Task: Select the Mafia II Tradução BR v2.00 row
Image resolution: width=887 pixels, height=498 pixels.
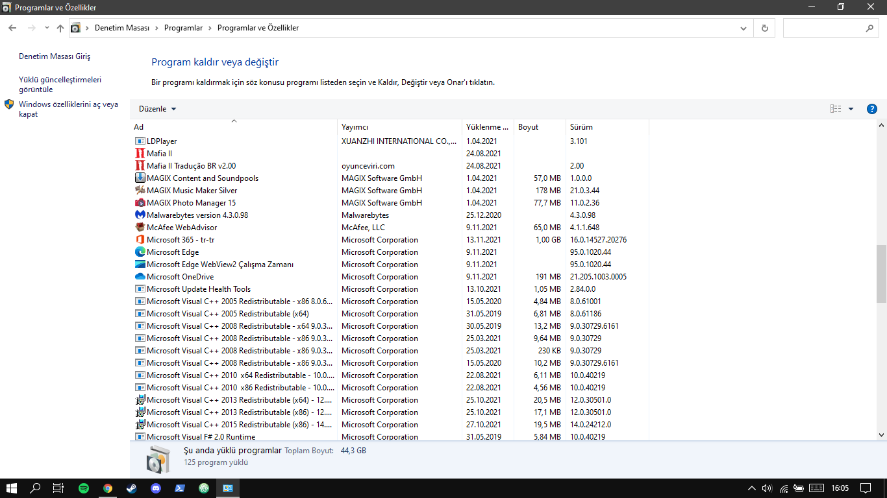Action: (390, 165)
